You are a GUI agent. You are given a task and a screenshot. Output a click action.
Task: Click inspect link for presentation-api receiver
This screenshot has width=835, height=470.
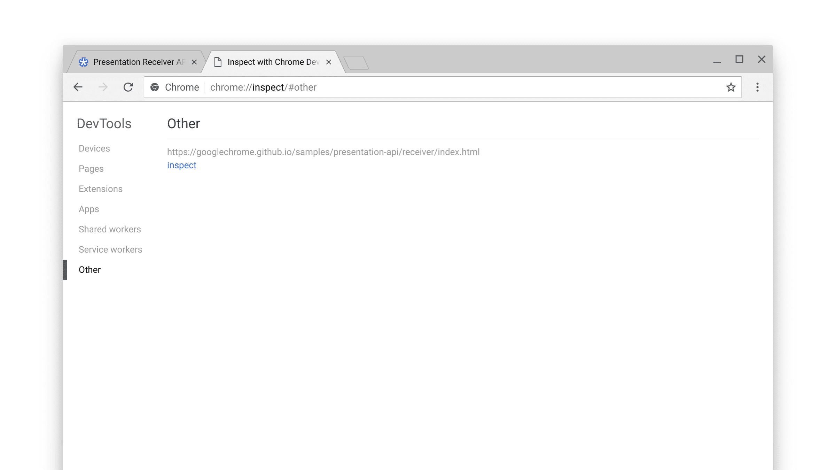(181, 165)
